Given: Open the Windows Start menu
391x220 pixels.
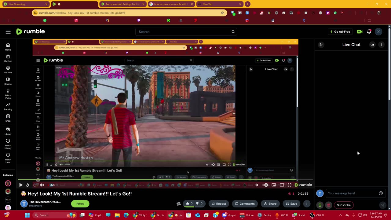Looking at the screenshot, I should point(27,215).
